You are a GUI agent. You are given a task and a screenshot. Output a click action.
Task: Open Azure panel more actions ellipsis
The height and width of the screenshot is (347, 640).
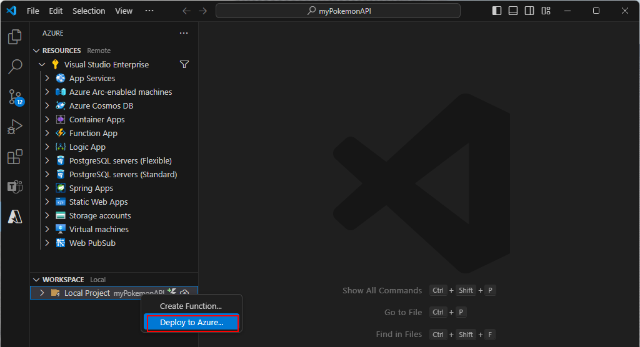tap(184, 33)
